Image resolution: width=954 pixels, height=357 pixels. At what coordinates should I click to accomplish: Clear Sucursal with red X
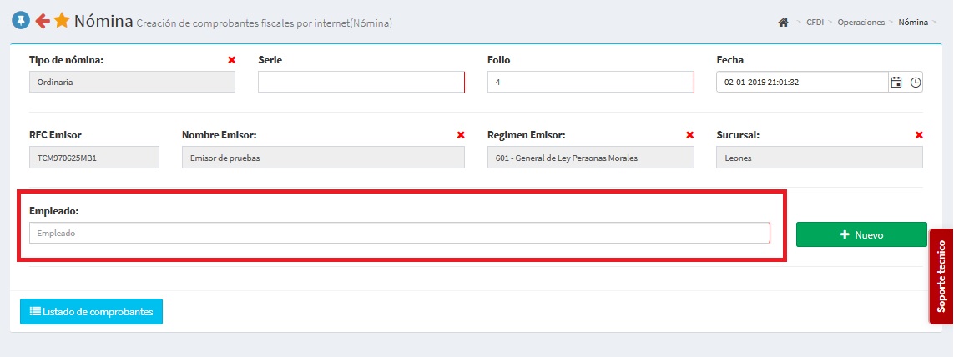[919, 135]
